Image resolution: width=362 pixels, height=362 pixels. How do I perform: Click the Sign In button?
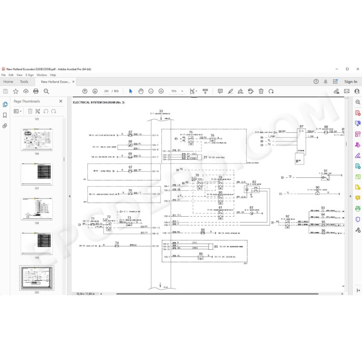coord(351,82)
